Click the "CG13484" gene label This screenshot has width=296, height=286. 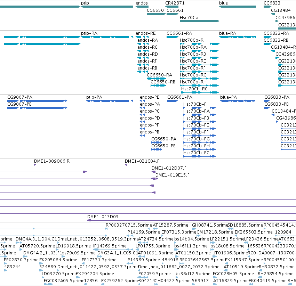(281, 10)
